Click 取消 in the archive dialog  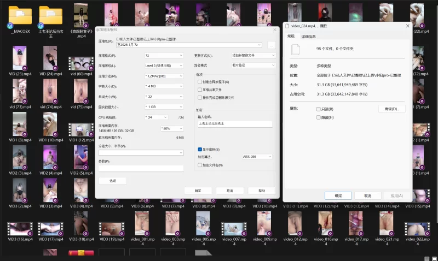click(x=229, y=191)
